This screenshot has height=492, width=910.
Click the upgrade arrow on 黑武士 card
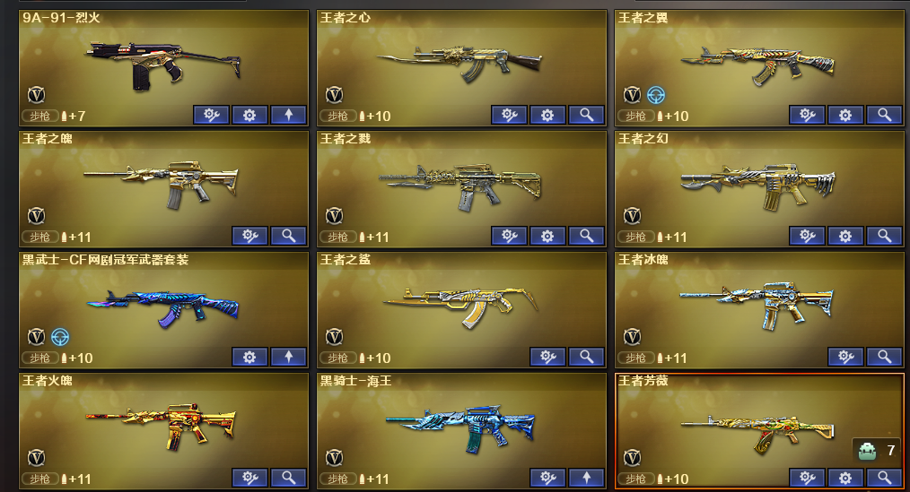click(x=288, y=357)
